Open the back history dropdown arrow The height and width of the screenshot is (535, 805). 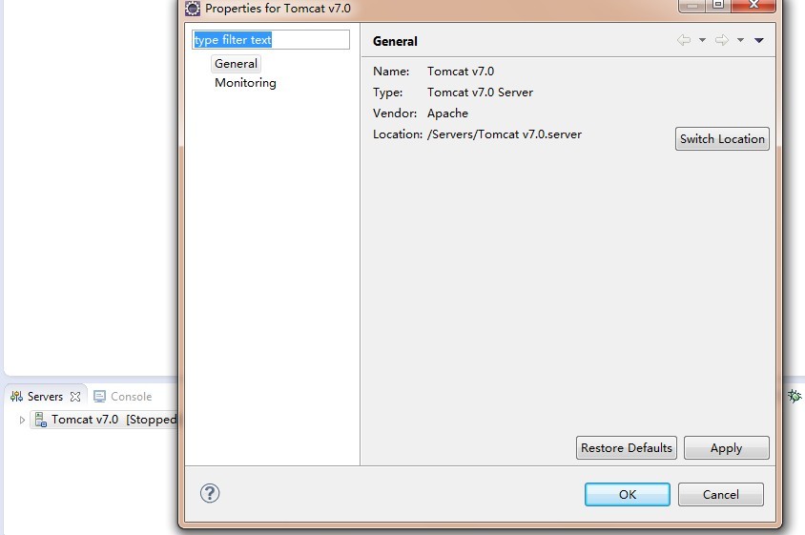[702, 40]
